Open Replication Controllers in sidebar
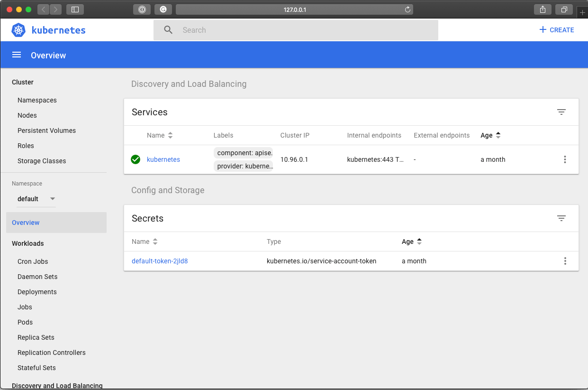This screenshot has width=588, height=390. [52, 353]
